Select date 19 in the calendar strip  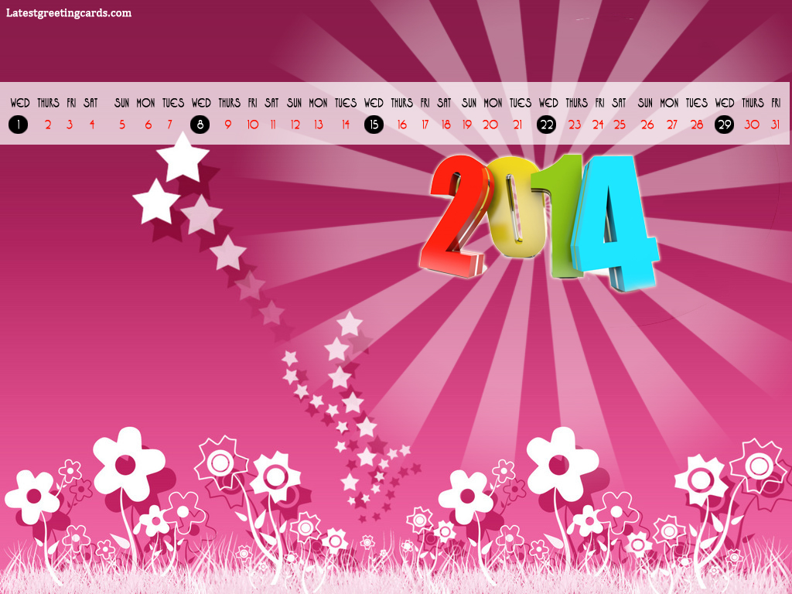[466, 125]
